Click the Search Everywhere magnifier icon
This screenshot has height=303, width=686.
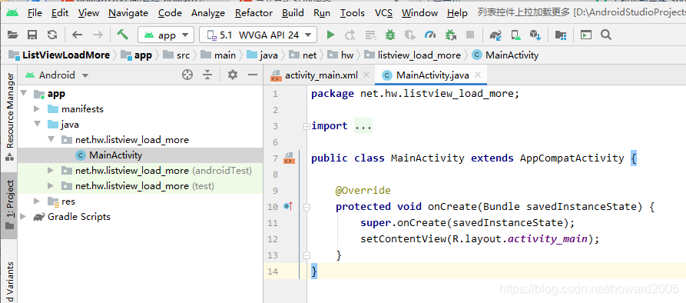coord(606,35)
